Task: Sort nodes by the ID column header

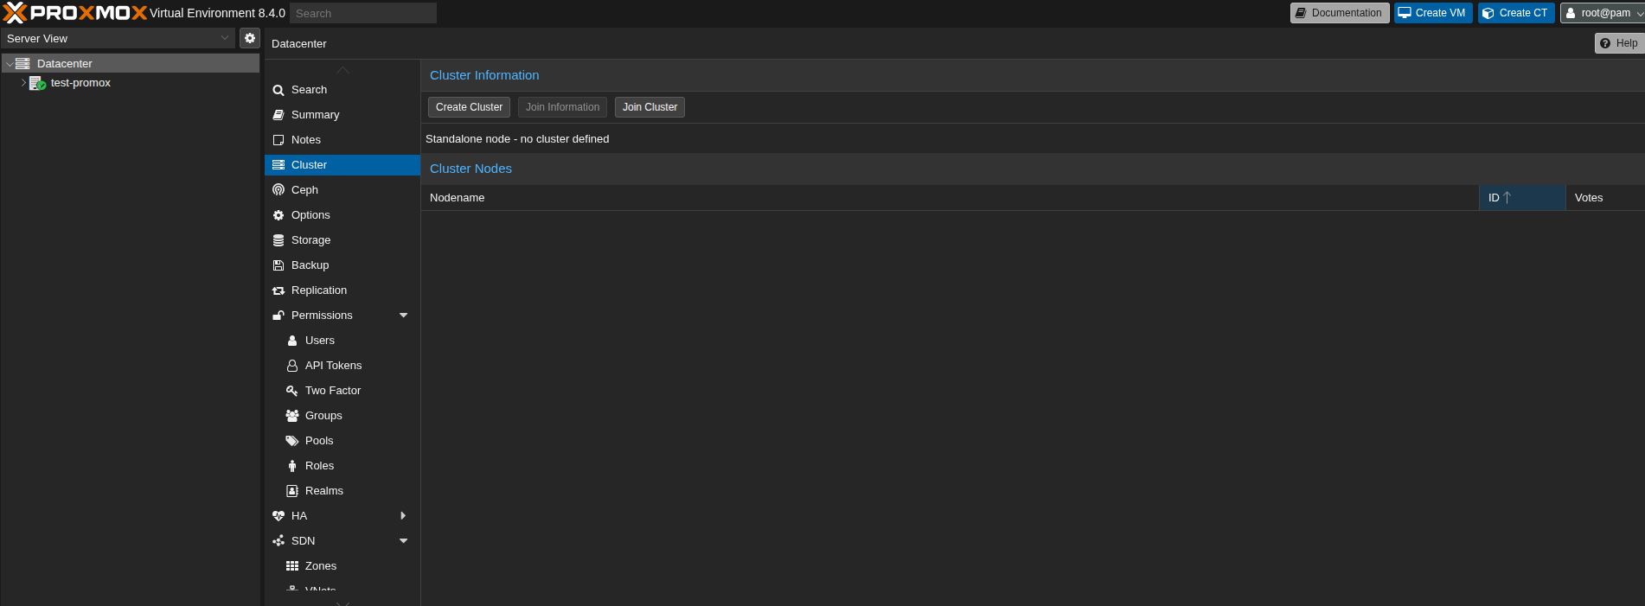Action: tap(1520, 198)
